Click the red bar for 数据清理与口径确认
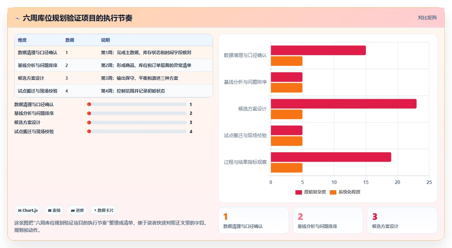 point(318,50)
